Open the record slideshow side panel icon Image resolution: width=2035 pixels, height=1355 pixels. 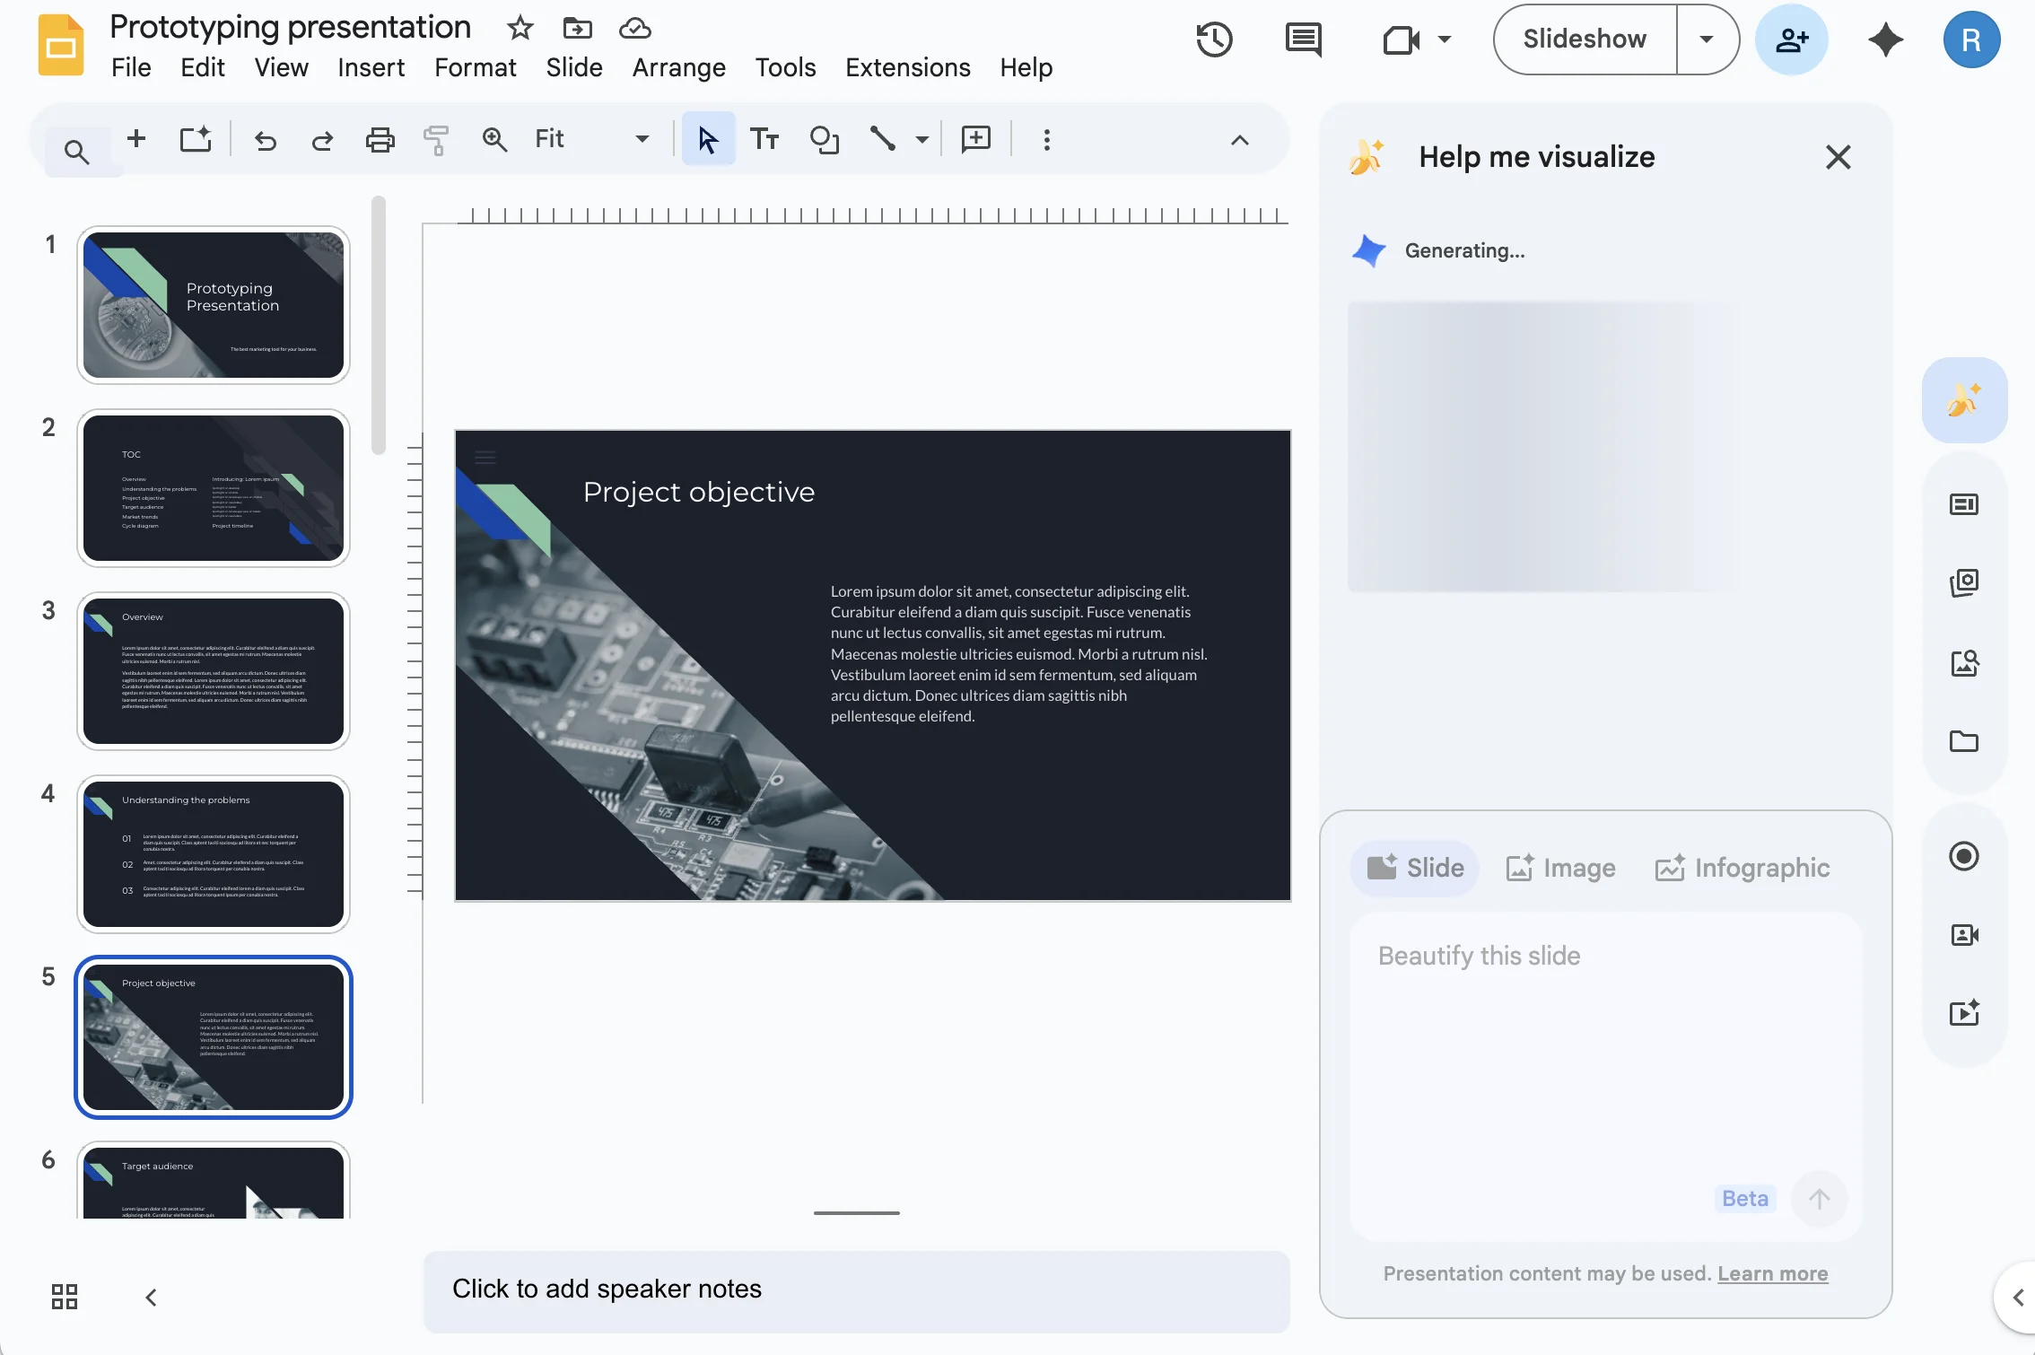[1963, 856]
